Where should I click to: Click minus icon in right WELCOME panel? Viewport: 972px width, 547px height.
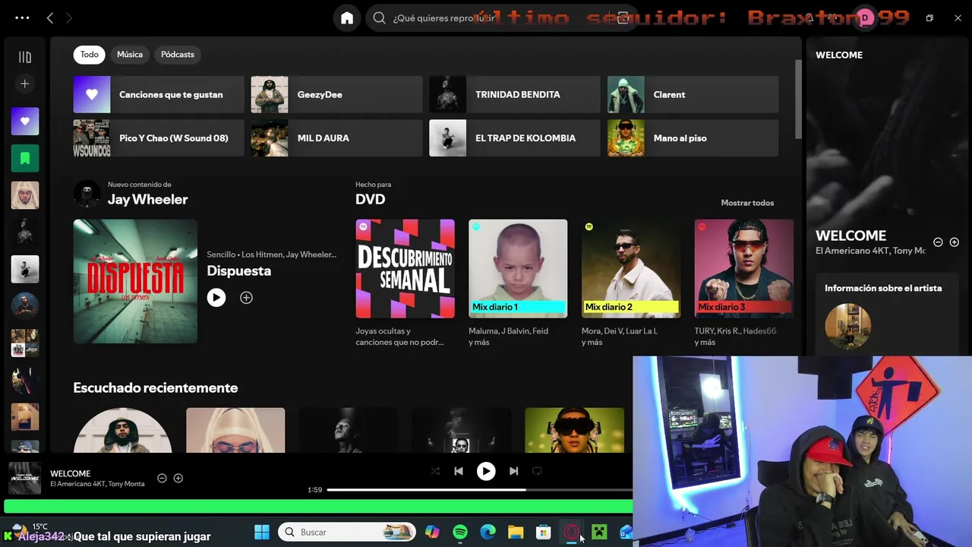pyautogui.click(x=938, y=242)
